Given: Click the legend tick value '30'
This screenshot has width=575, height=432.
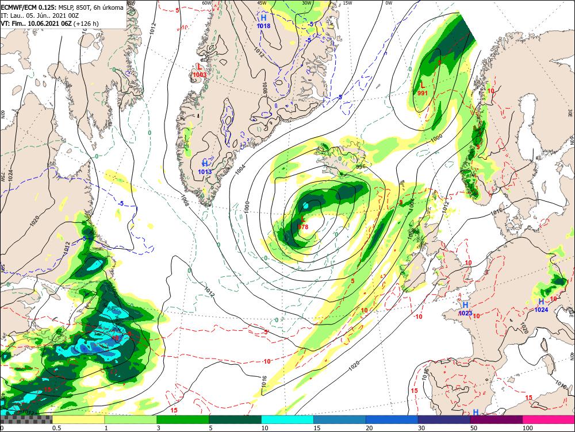Looking at the screenshot, I should pos(421,428).
